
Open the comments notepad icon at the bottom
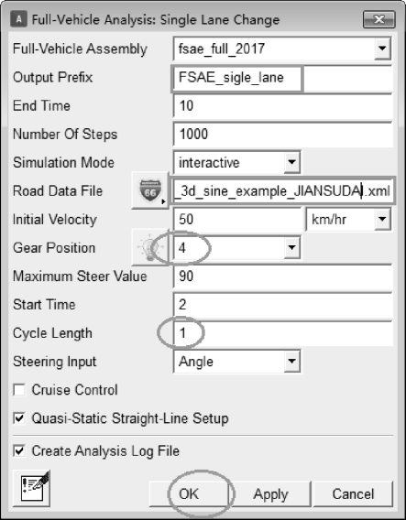coord(31,488)
